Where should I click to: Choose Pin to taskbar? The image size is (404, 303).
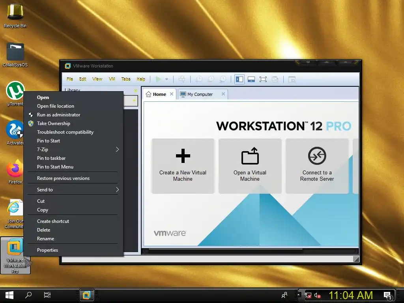point(73,158)
